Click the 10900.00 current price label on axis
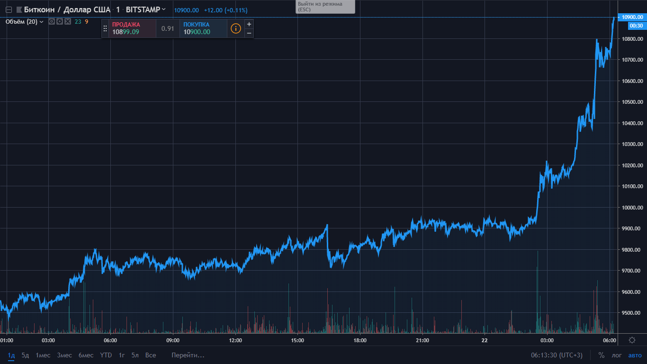Screen dimensions: 647x364 coord(632,17)
